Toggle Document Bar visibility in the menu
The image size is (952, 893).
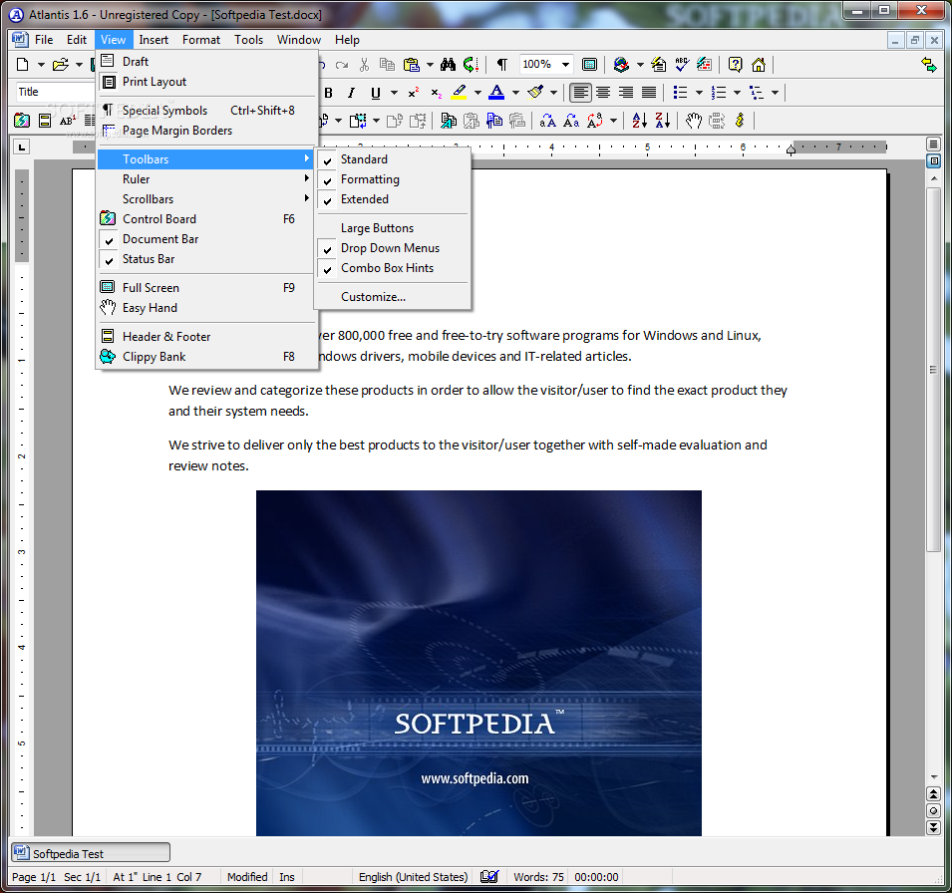[x=206, y=239]
